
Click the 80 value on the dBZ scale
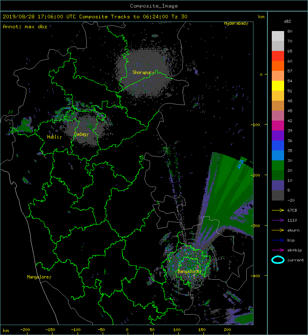290,31
